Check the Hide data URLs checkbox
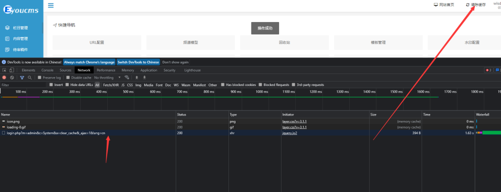The height and width of the screenshot is (192, 501). tap(67, 85)
